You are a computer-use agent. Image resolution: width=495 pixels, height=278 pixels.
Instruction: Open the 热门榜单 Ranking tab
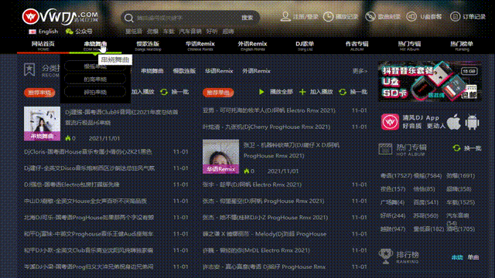(462, 46)
